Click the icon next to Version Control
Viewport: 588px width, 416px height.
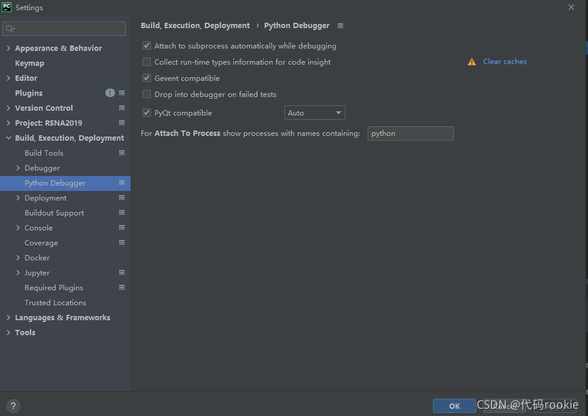pos(122,108)
